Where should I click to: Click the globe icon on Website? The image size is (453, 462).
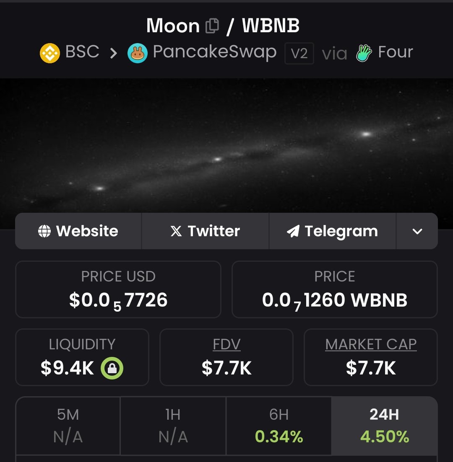[44, 231]
